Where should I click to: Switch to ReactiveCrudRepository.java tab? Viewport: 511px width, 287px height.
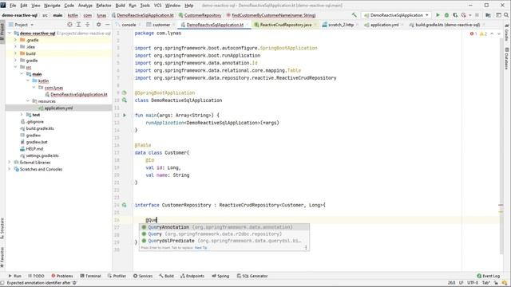[286, 25]
